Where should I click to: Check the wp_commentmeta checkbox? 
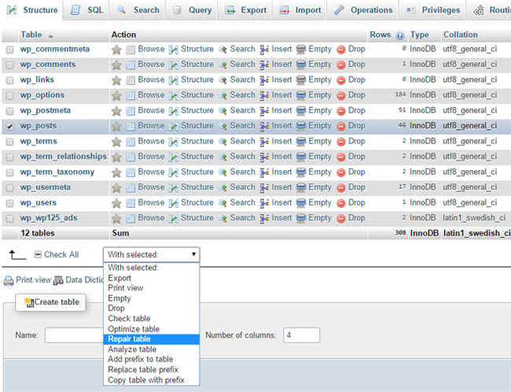(9, 50)
